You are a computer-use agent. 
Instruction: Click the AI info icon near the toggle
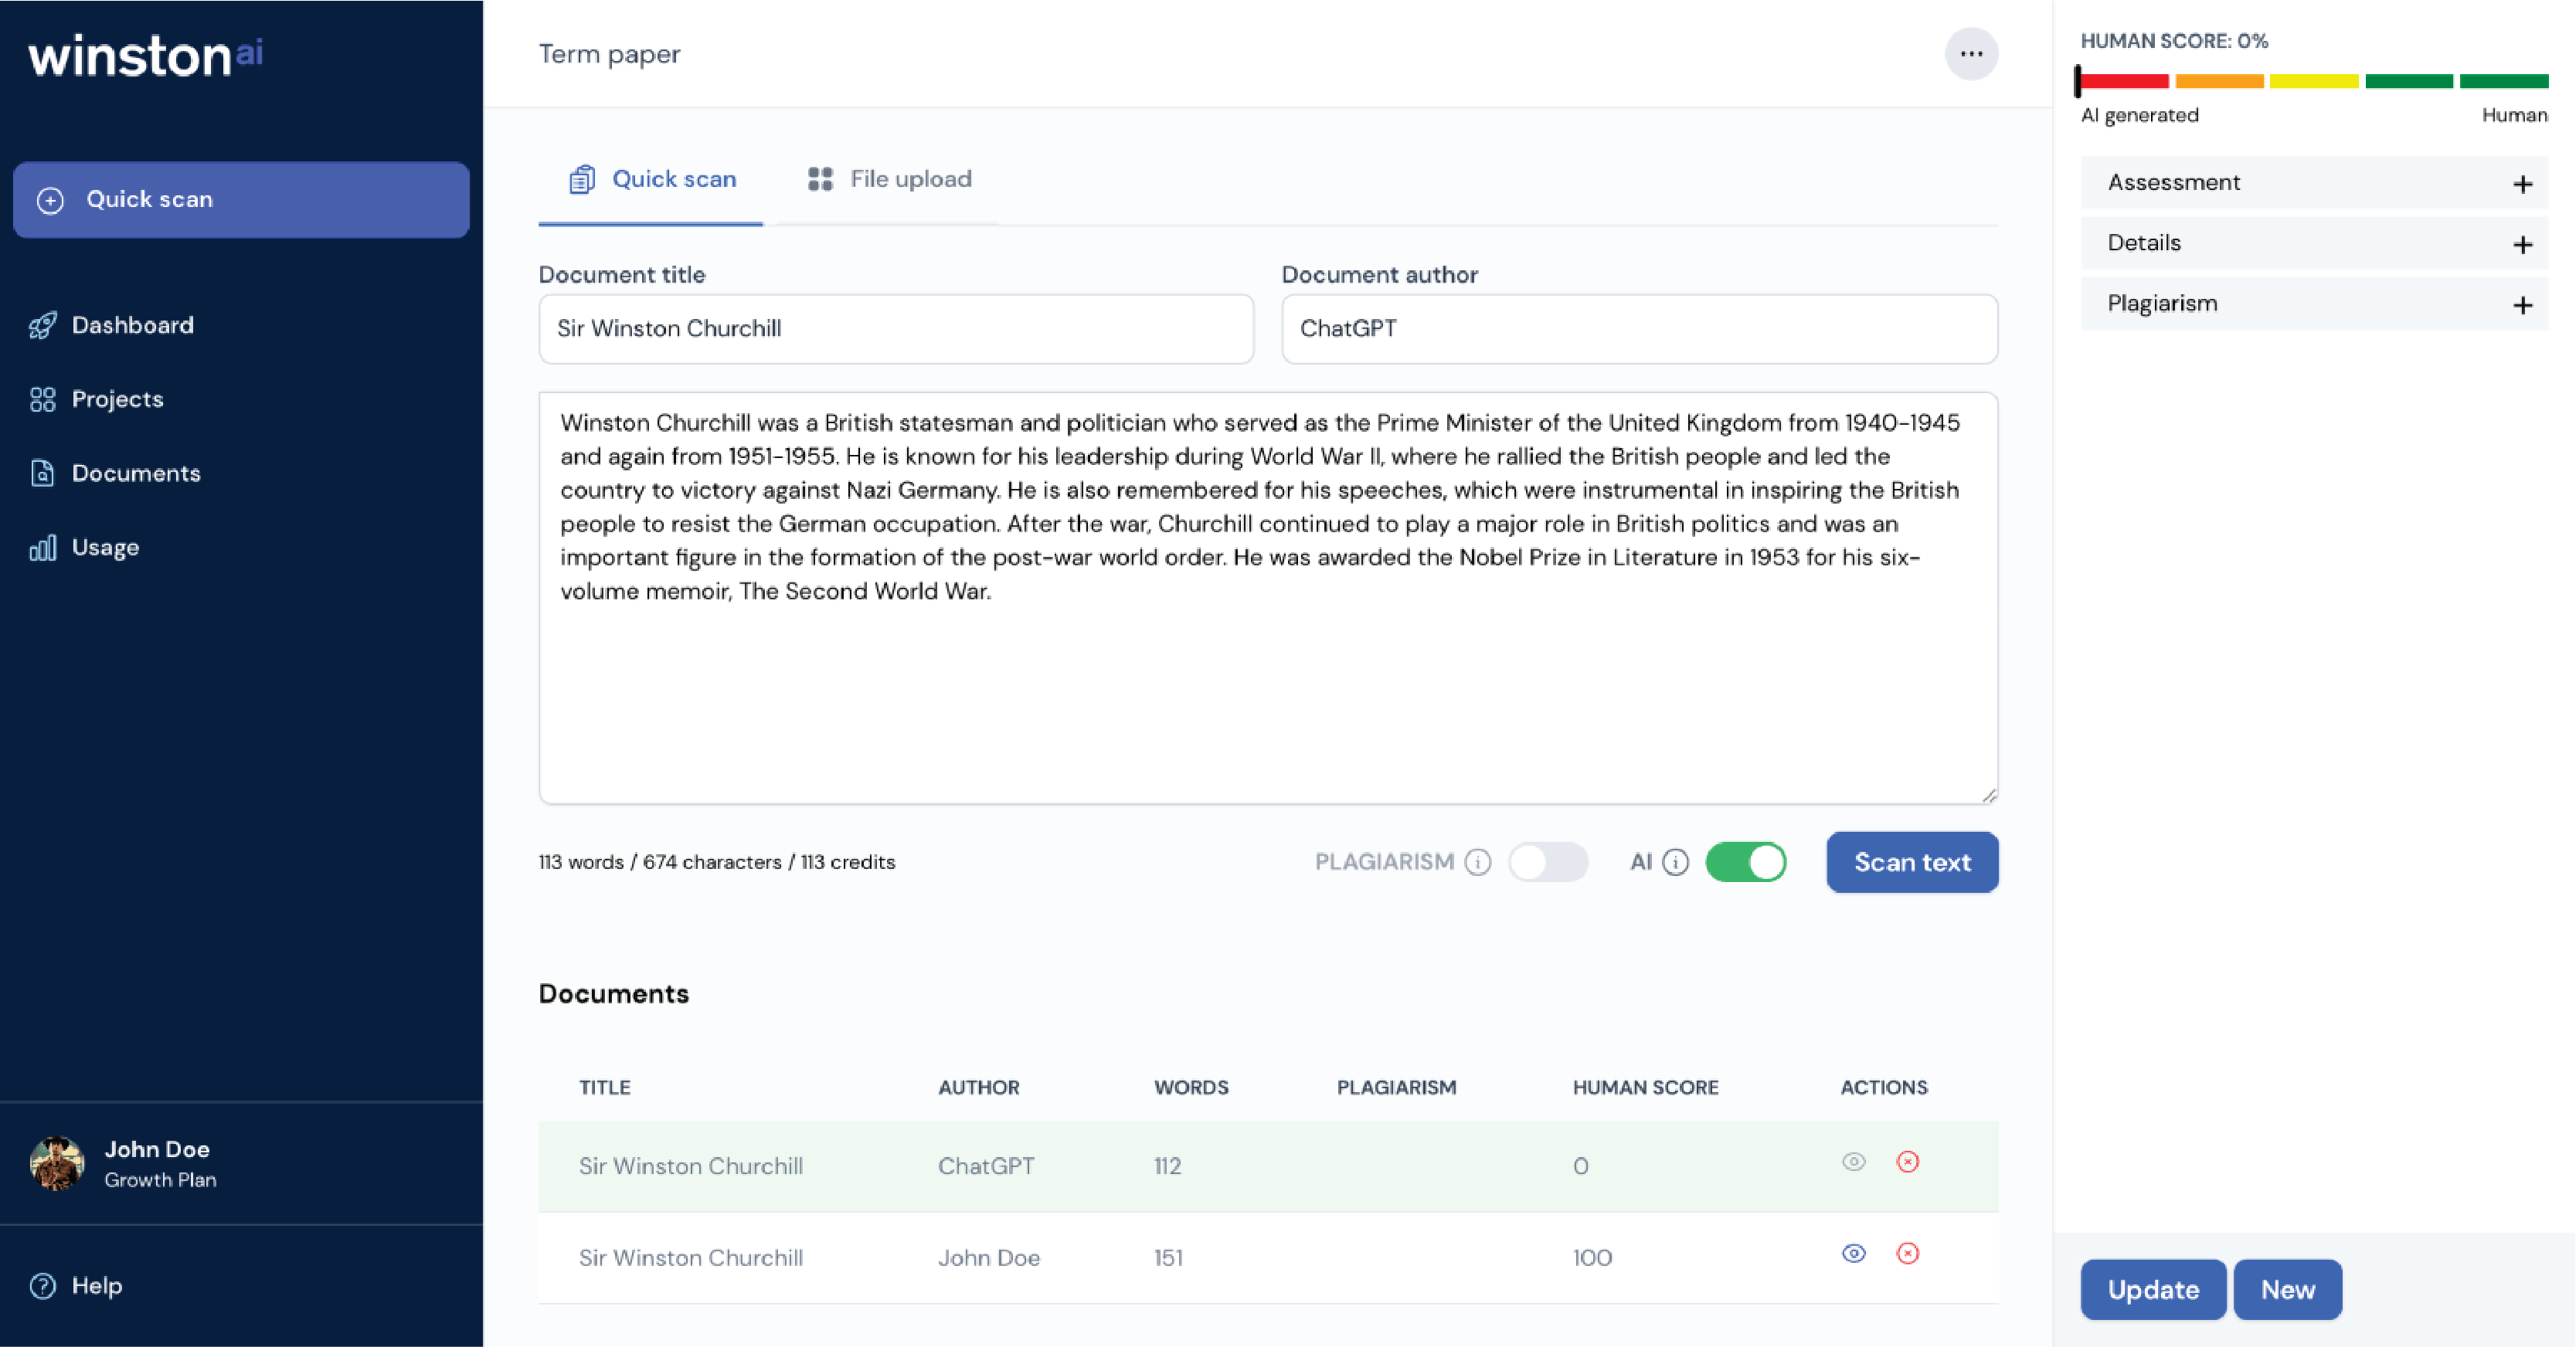point(1676,861)
